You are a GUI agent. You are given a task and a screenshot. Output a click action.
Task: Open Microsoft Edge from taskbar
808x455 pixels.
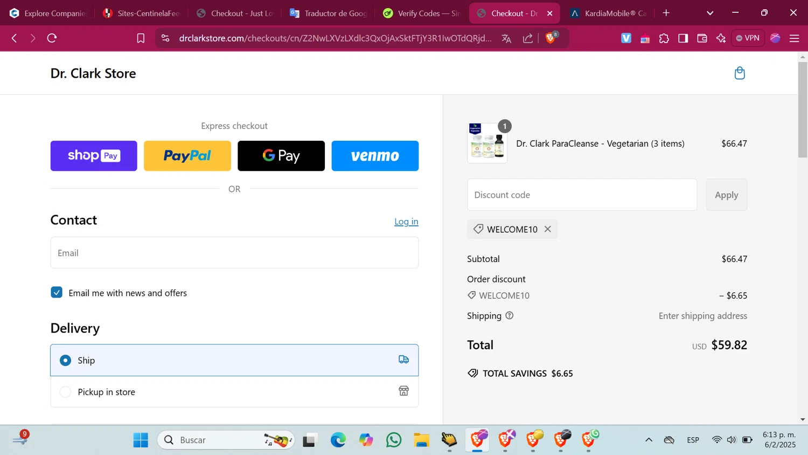pyautogui.click(x=338, y=440)
